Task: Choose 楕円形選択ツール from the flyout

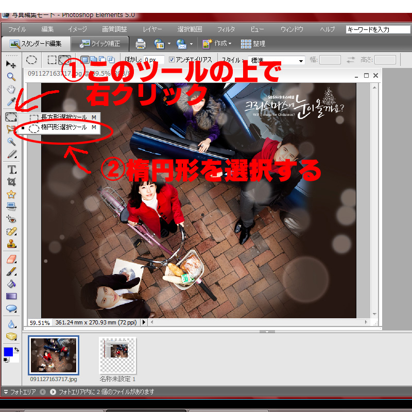Action: pyautogui.click(x=59, y=128)
